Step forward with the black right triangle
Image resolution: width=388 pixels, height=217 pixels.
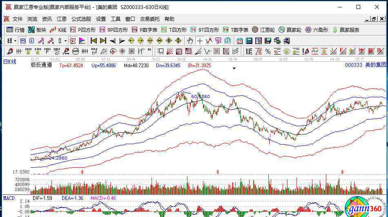click(x=122, y=41)
